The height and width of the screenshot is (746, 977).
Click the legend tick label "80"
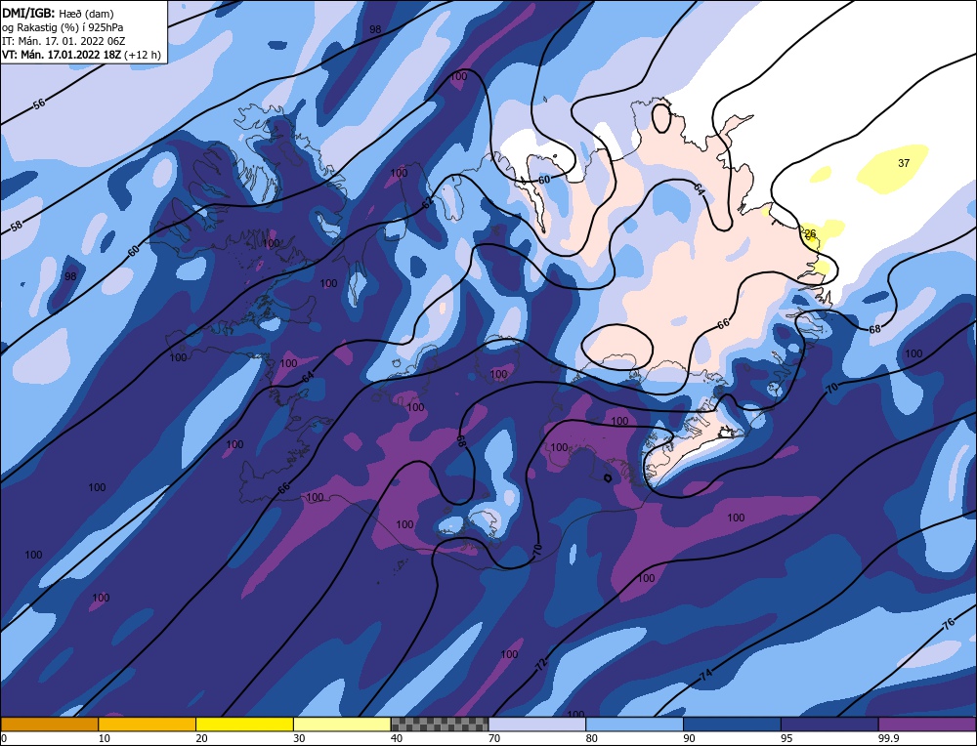point(592,738)
